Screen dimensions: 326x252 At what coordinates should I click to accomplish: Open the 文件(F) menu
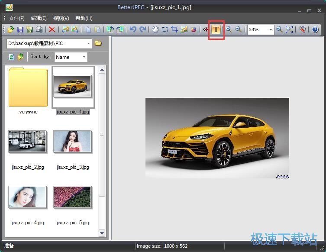tap(16, 18)
